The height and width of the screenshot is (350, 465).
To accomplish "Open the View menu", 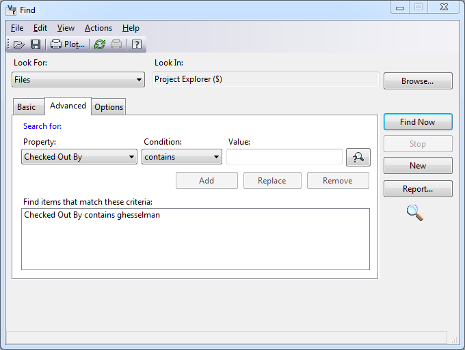I will (x=66, y=28).
